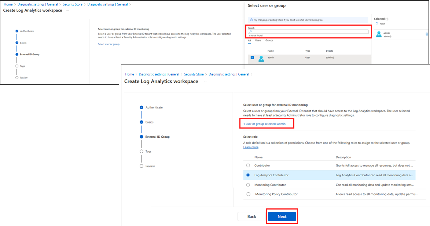430x226 pixels.
Task: Click the Next button
Action: click(282, 216)
